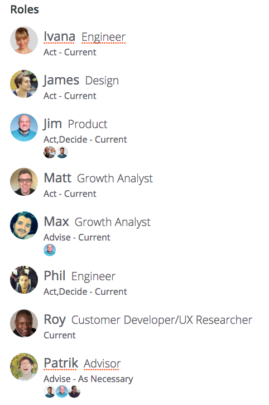This screenshot has height=405, width=269.
Task: Open the Ivana name link
Action: (x=60, y=36)
